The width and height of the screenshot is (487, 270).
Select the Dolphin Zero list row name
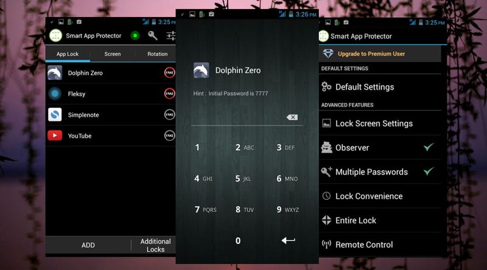click(x=85, y=73)
